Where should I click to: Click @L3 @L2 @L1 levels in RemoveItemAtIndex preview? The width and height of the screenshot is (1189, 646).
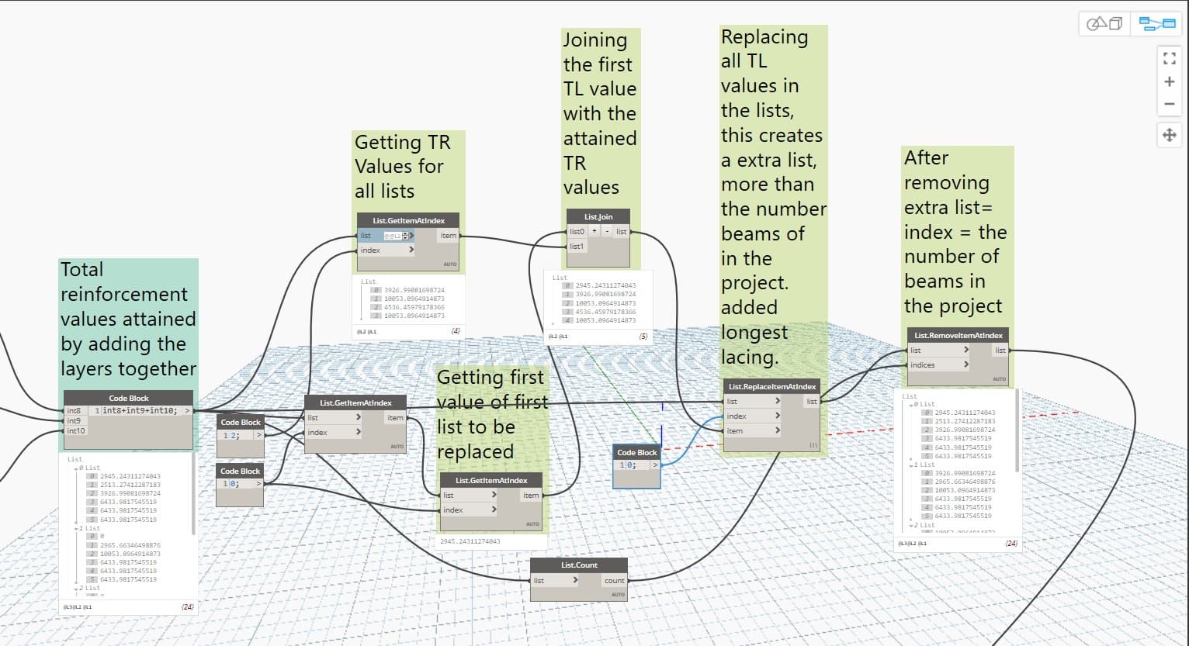912,544
